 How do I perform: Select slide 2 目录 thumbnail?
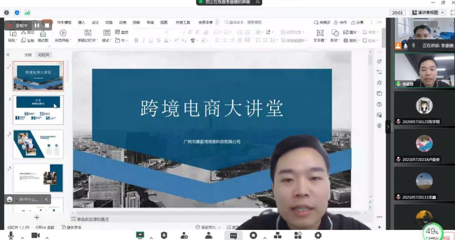(38, 110)
